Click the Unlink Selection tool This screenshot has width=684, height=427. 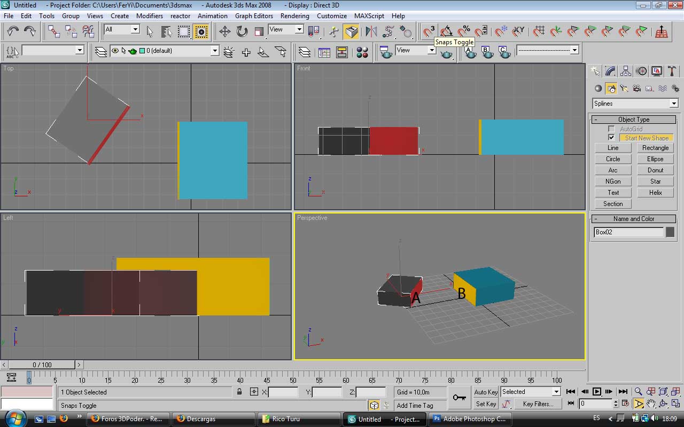[71, 31]
